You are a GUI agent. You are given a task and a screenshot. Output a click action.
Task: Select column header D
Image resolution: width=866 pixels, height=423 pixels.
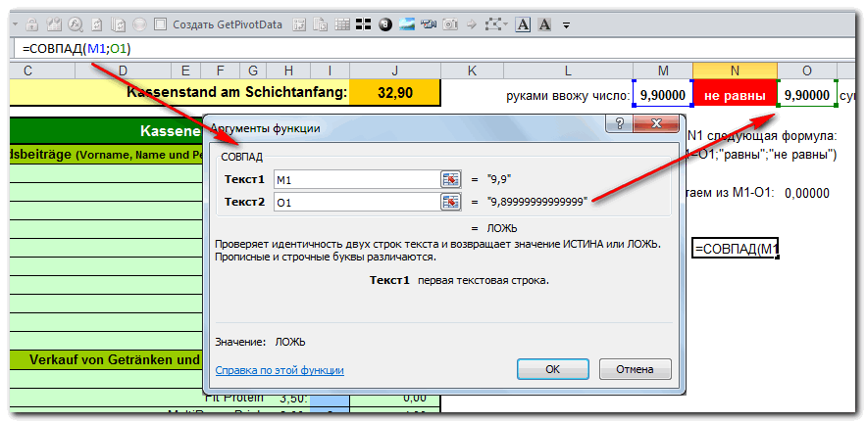click(124, 70)
